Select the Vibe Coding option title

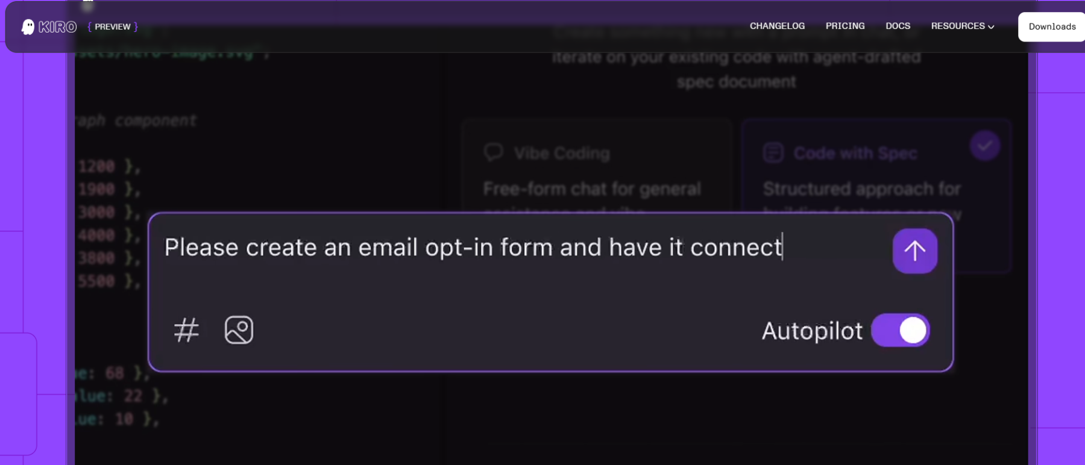coord(562,154)
